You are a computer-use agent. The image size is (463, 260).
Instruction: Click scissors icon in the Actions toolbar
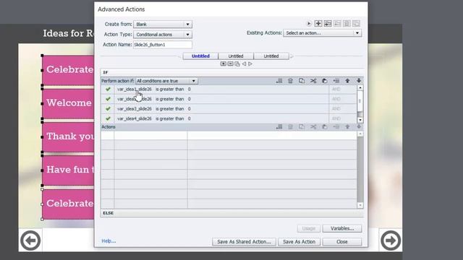point(313,127)
